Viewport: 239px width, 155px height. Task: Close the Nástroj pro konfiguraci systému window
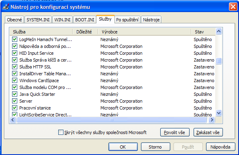pos(233,7)
